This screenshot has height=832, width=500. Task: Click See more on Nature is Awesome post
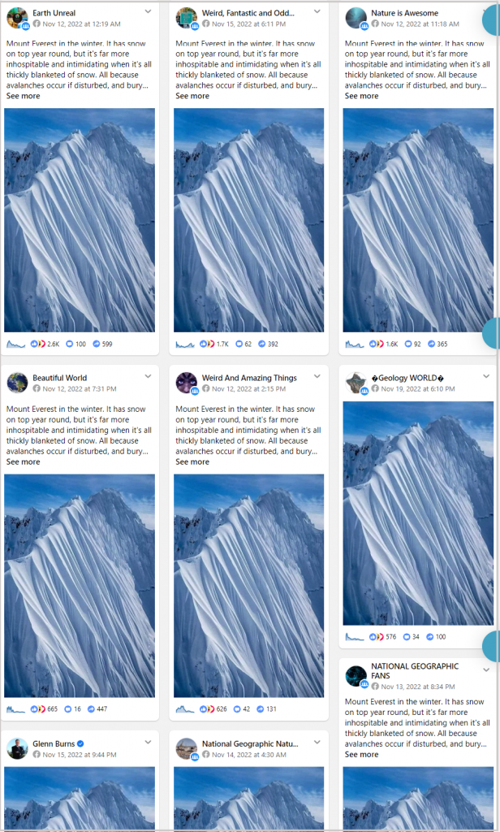click(362, 96)
